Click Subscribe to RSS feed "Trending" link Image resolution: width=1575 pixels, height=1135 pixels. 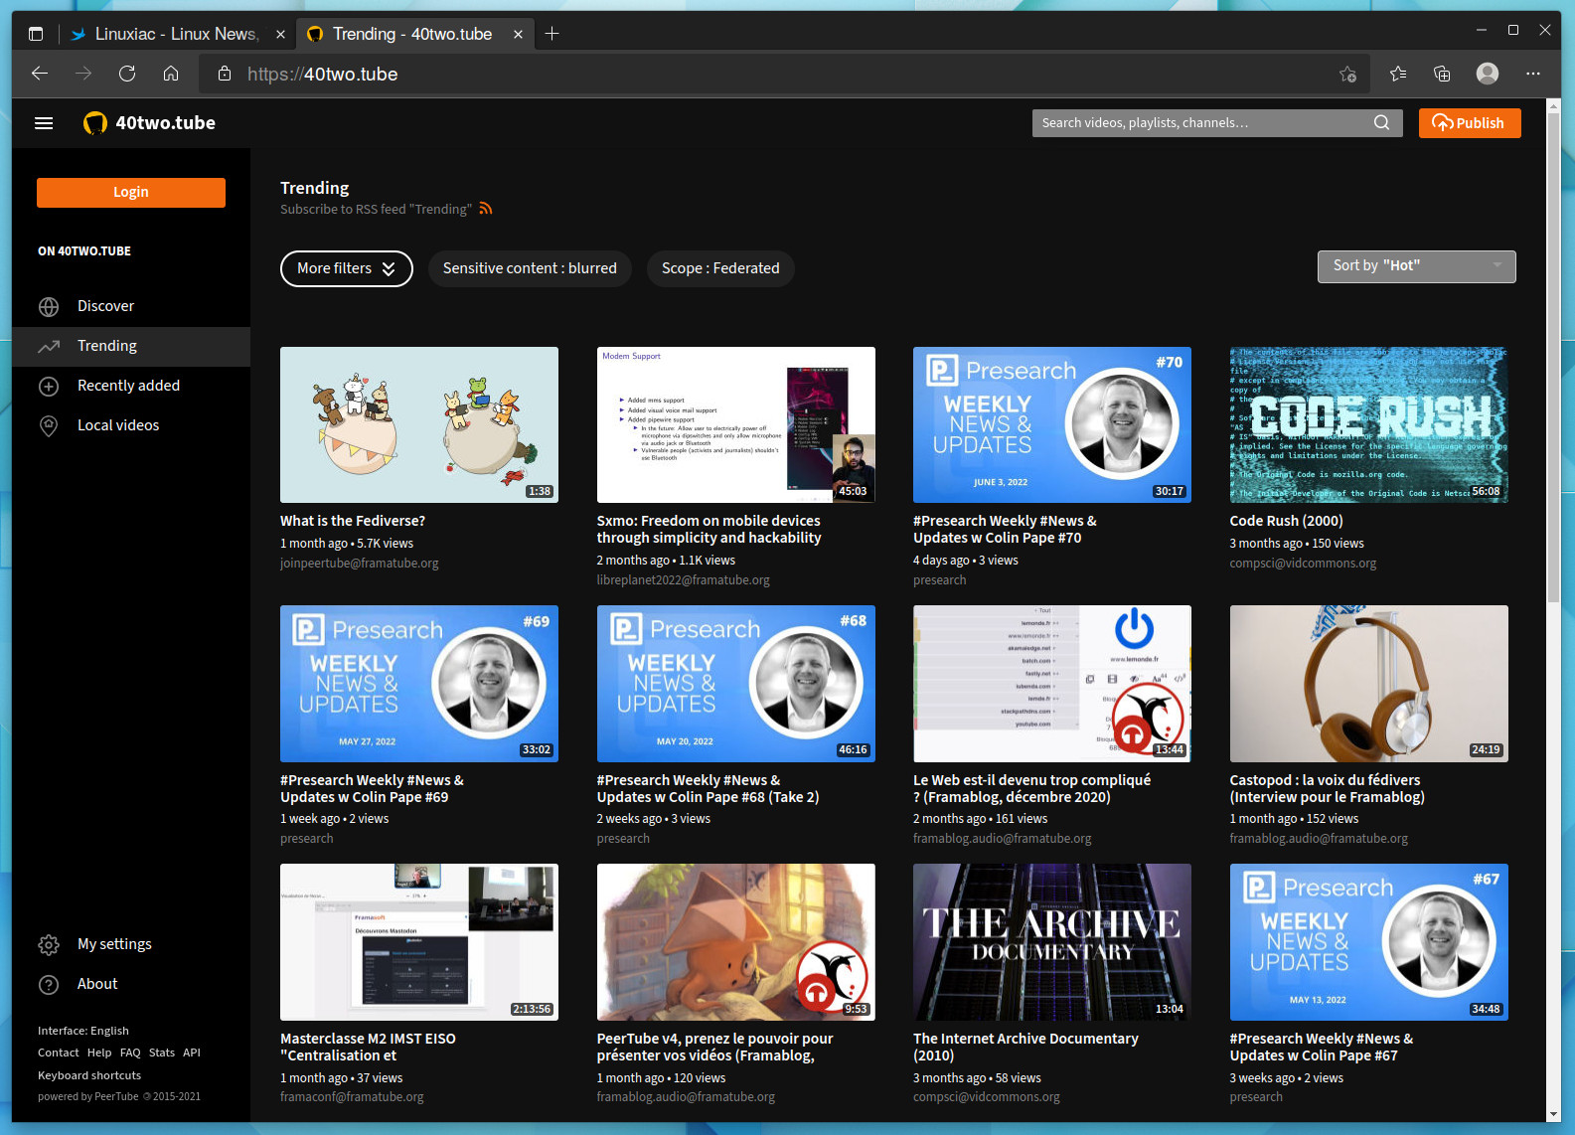point(376,210)
